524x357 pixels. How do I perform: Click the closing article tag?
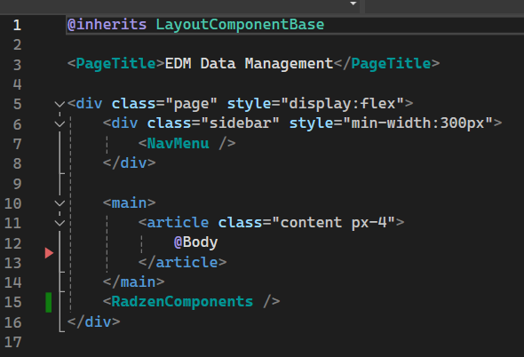coord(182,262)
